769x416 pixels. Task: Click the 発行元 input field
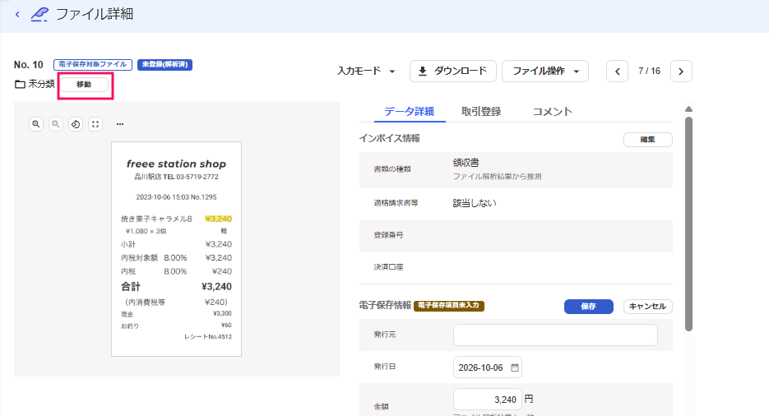(555, 335)
